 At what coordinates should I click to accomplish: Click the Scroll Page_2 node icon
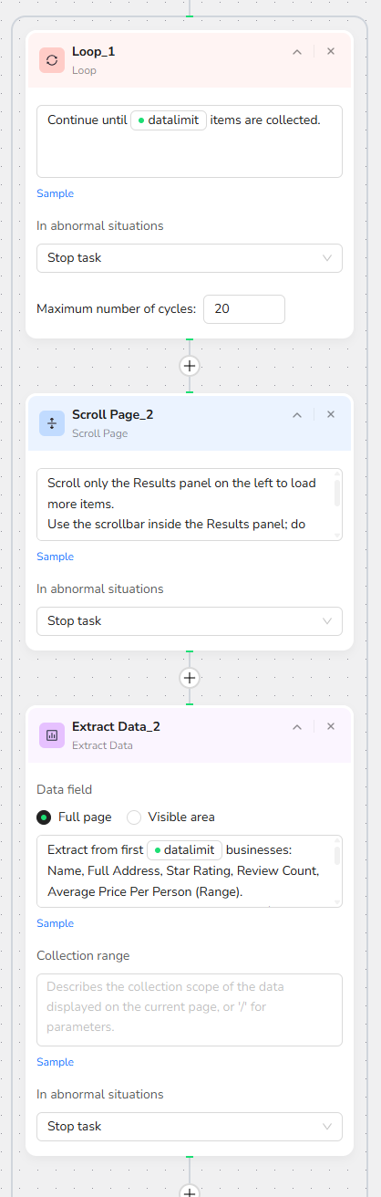click(52, 423)
